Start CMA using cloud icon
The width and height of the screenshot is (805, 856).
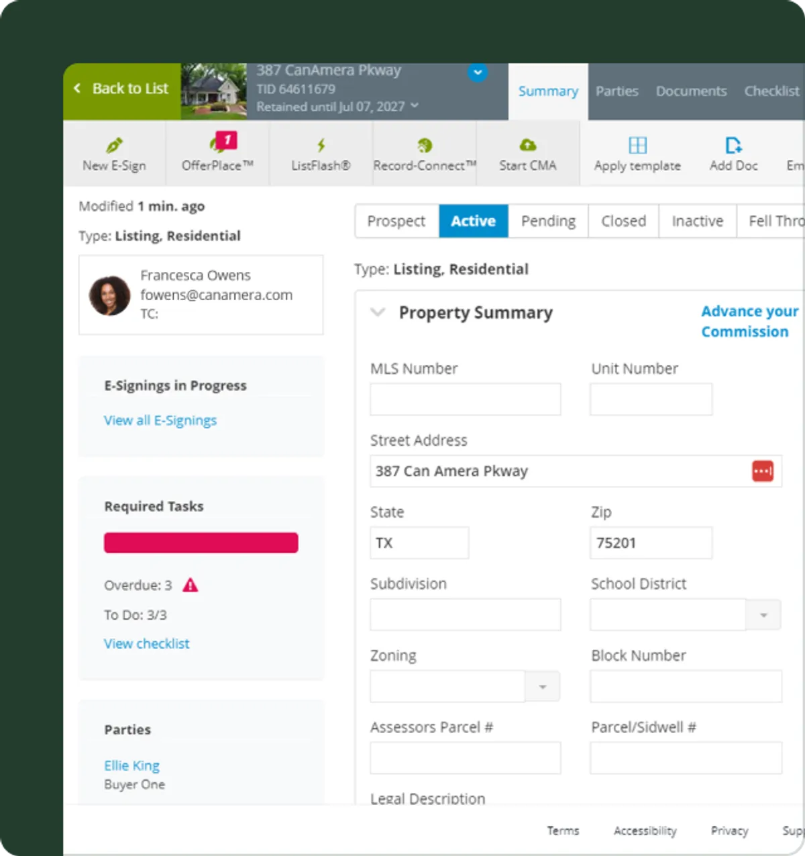[x=528, y=145]
